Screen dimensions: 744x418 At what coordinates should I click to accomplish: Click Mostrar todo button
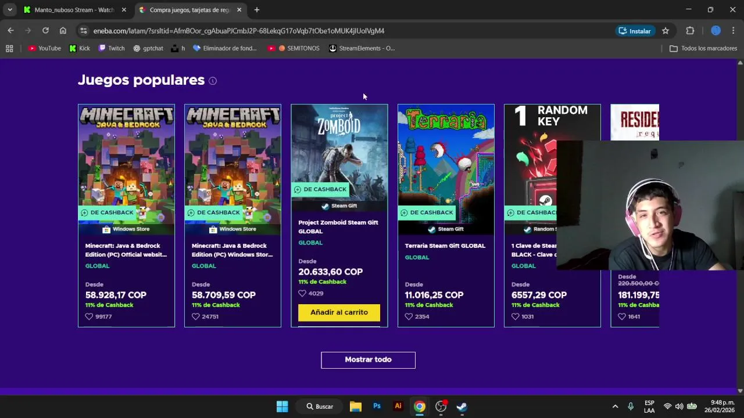[x=368, y=360]
